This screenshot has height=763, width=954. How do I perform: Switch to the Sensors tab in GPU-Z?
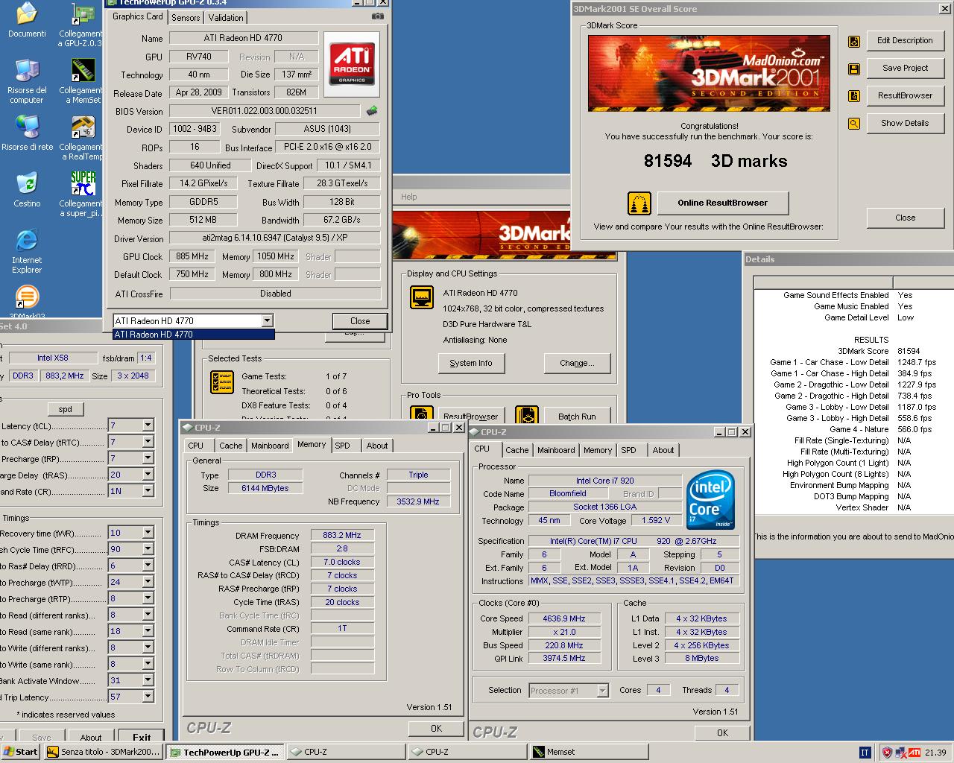click(186, 17)
